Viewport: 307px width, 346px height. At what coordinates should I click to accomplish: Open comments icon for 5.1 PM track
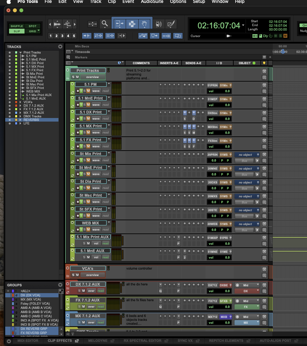(x=264, y=91)
